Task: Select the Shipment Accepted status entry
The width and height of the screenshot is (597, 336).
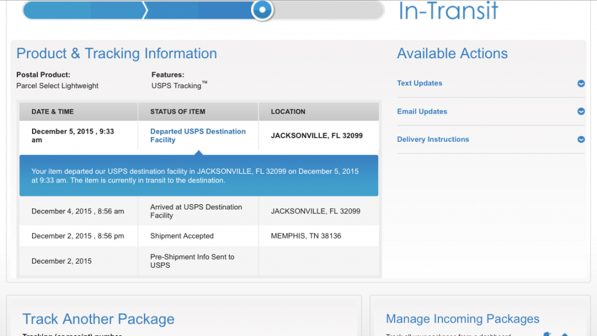Action: [182, 236]
